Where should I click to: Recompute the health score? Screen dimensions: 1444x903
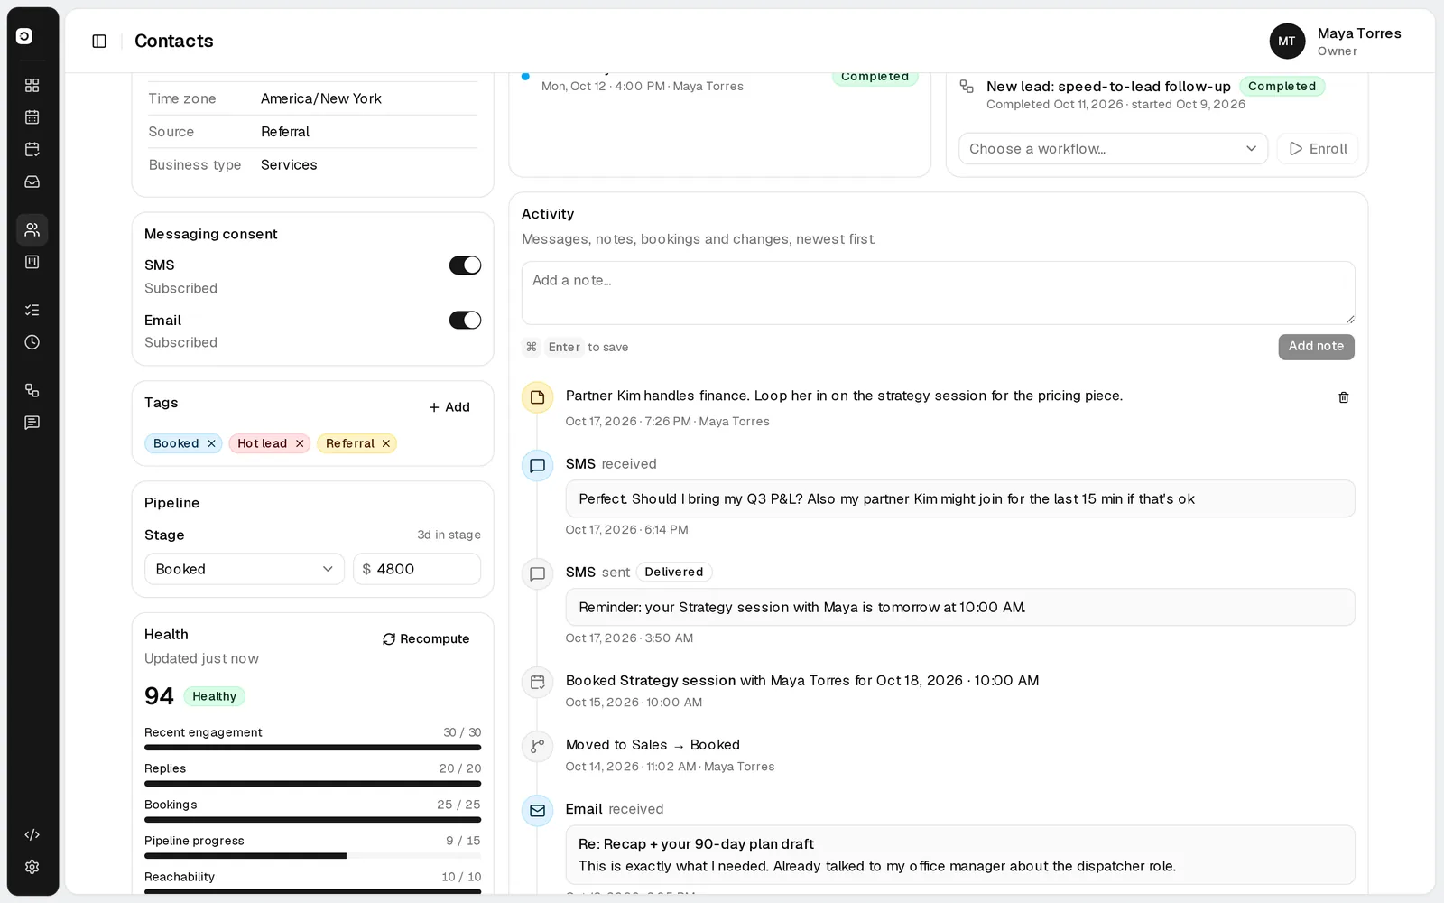426,638
